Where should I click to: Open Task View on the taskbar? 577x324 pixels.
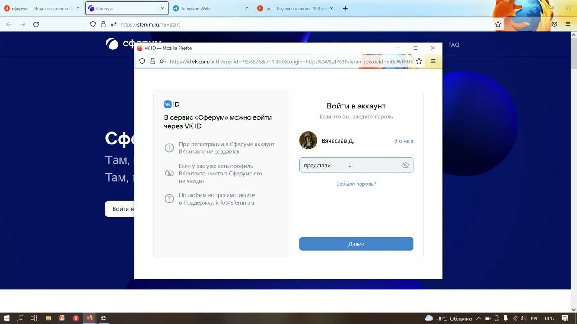coord(33,318)
